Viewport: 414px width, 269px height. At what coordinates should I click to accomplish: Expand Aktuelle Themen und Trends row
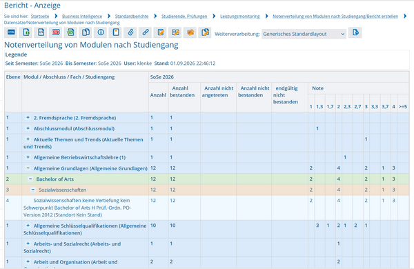point(28,139)
